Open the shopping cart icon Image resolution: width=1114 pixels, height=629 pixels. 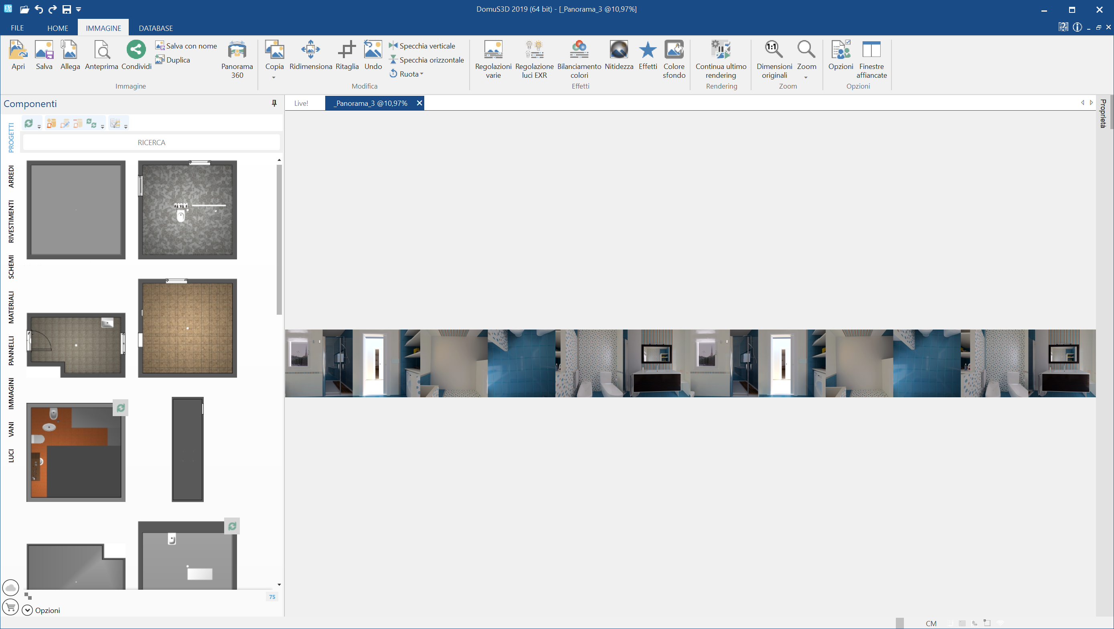(10, 607)
